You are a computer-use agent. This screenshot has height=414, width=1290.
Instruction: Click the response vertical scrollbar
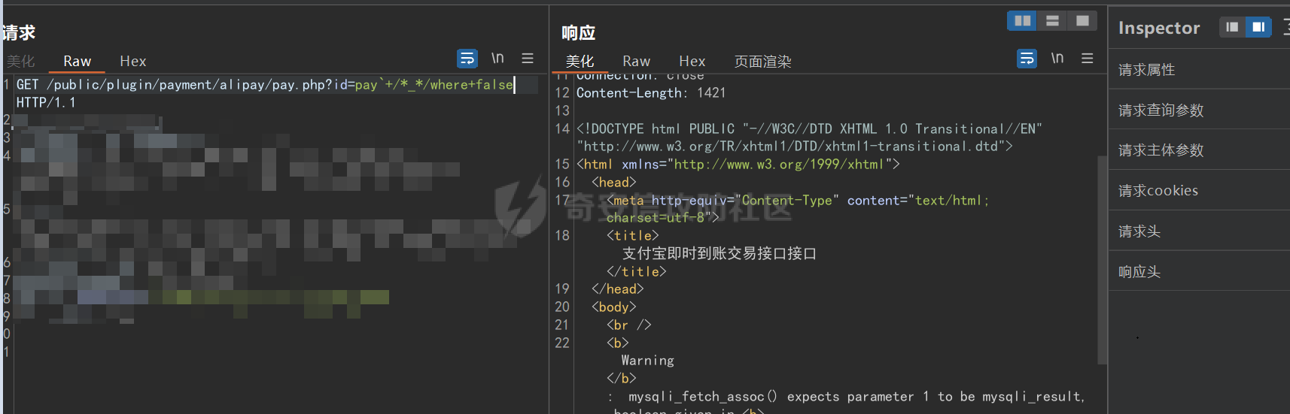click(1102, 259)
